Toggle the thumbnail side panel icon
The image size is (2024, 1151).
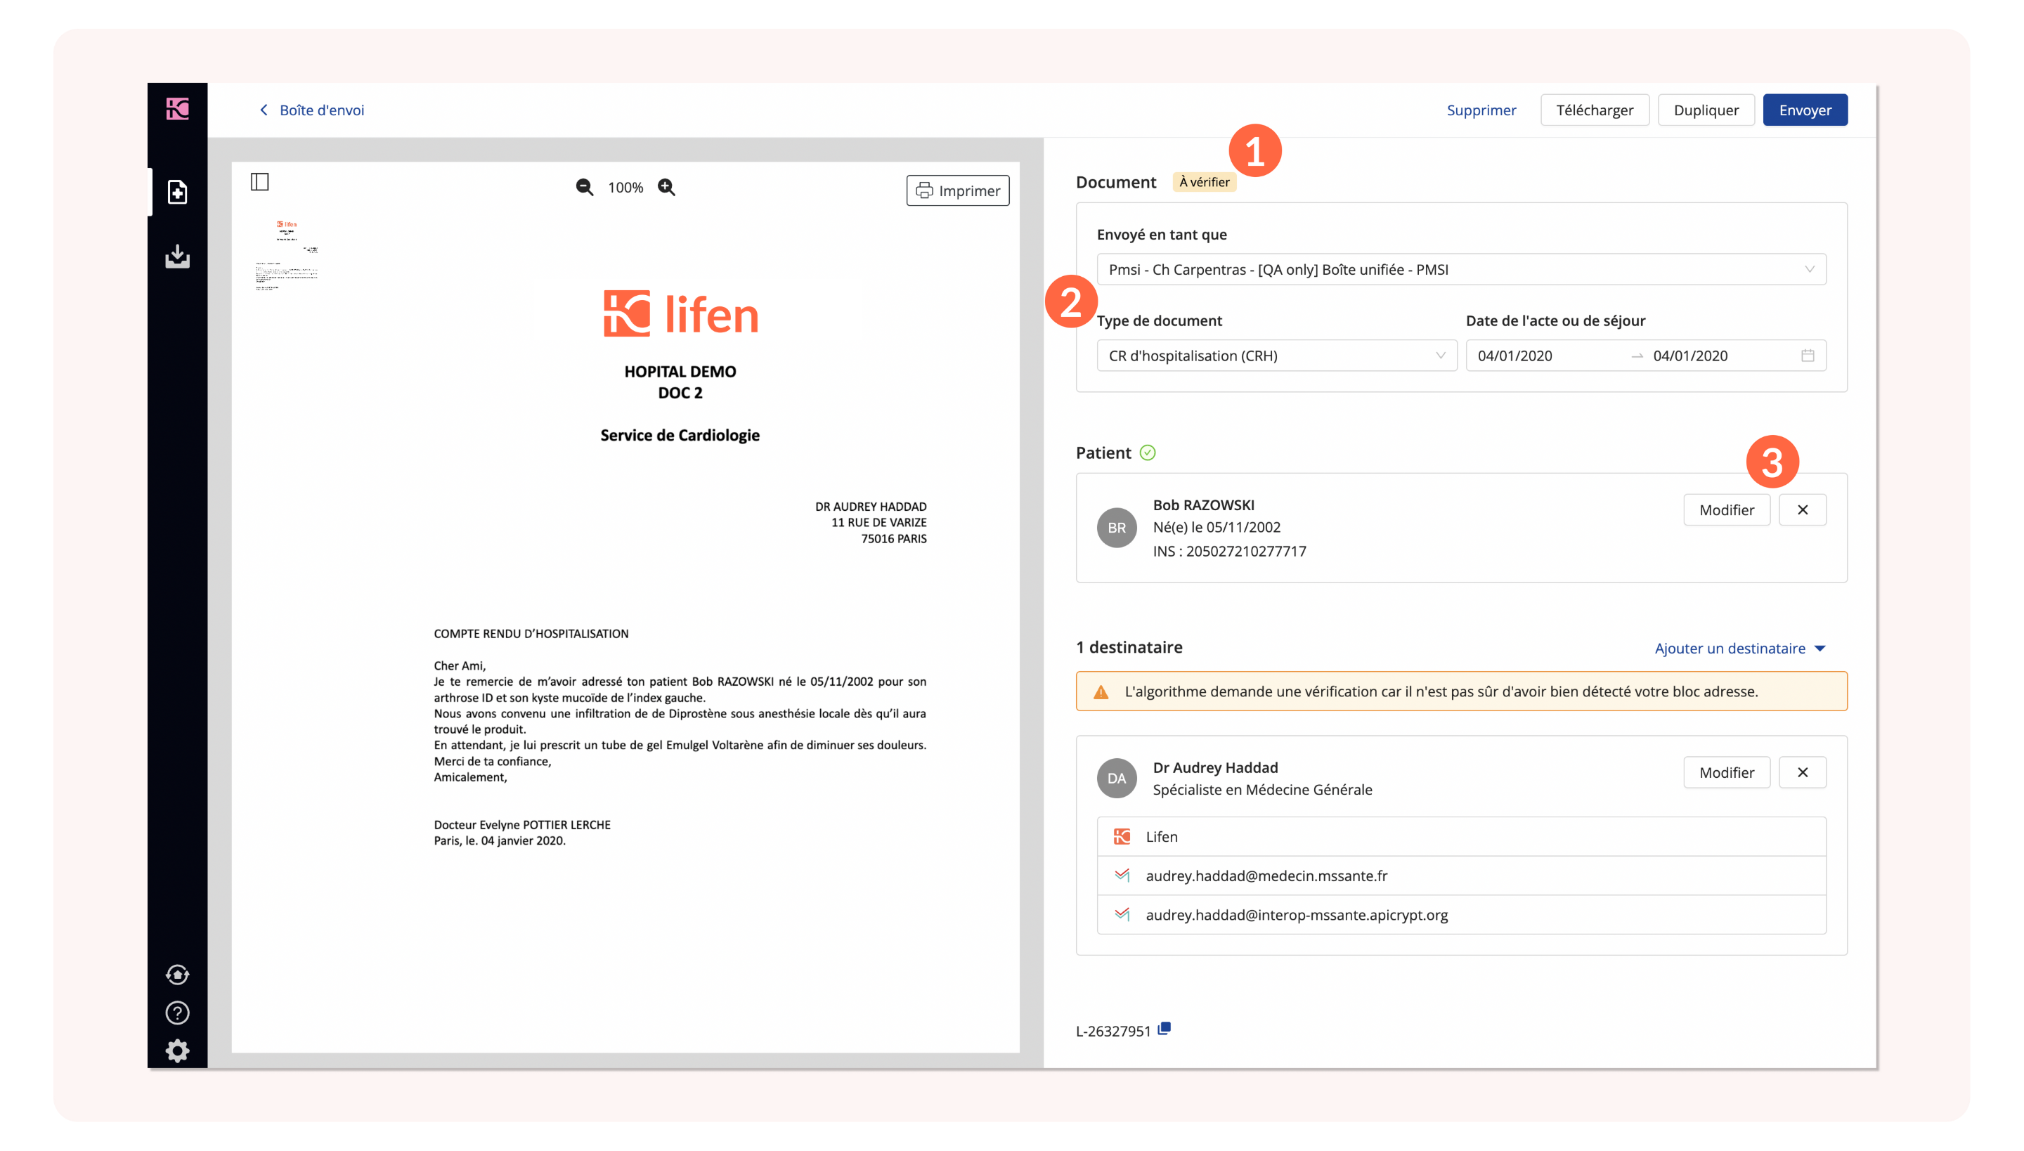click(259, 182)
